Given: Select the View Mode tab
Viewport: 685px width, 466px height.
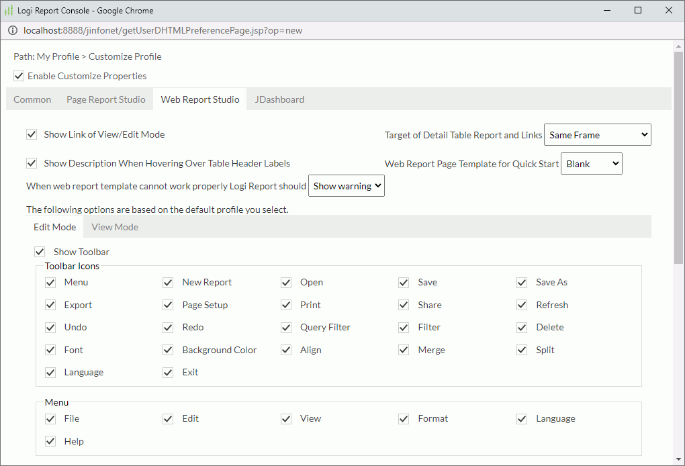Looking at the screenshot, I should pyautogui.click(x=114, y=227).
